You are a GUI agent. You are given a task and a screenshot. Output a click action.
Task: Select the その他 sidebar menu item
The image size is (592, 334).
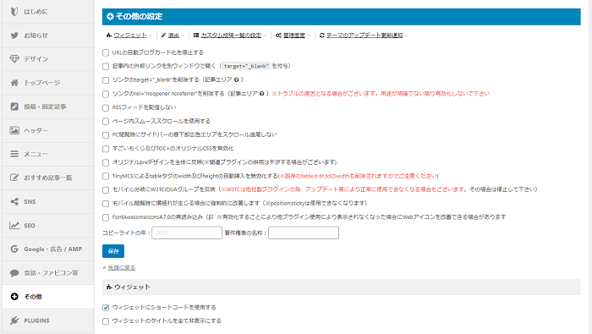click(48, 297)
